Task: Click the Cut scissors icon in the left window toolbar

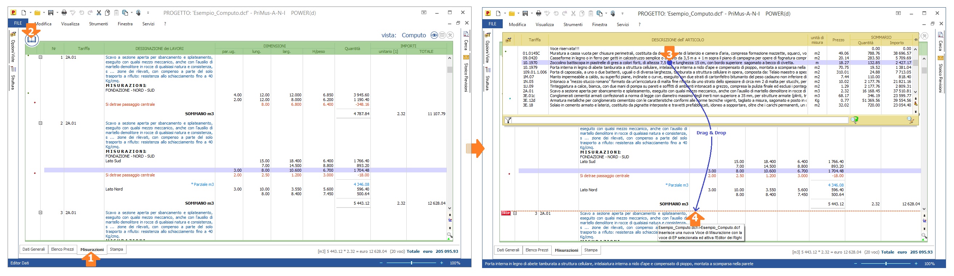Action: [x=99, y=13]
